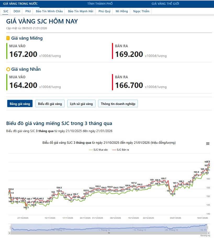Switch to the PNJ gold price tab
214x238 pixels.
click(28, 11)
